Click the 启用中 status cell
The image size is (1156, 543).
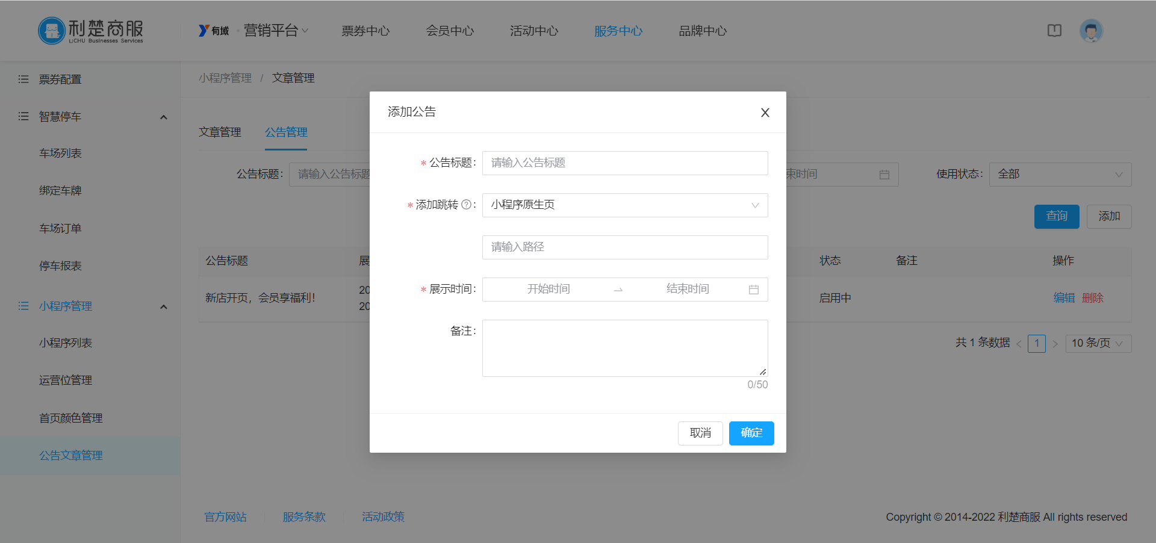(x=835, y=298)
